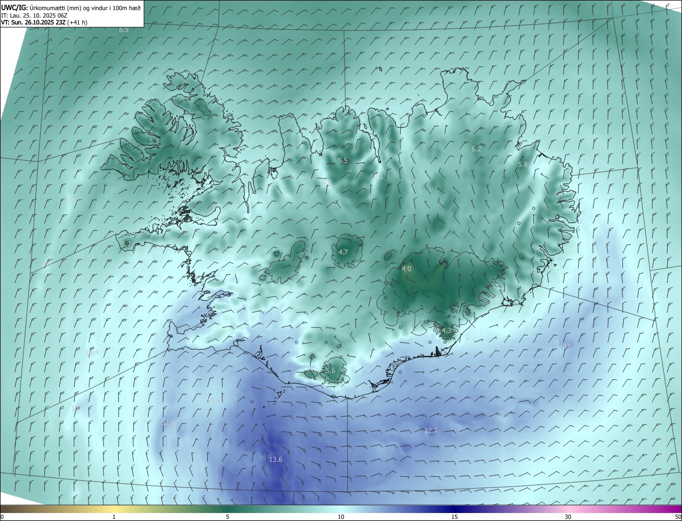
Task: Click the 30 tick on the color scale
Action: 568,517
